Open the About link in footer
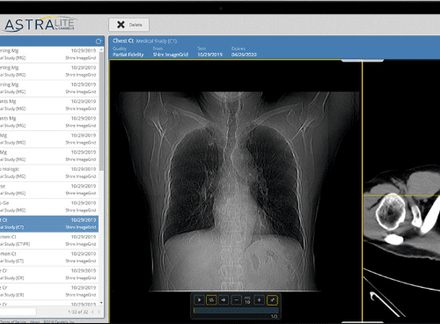 (34, 322)
